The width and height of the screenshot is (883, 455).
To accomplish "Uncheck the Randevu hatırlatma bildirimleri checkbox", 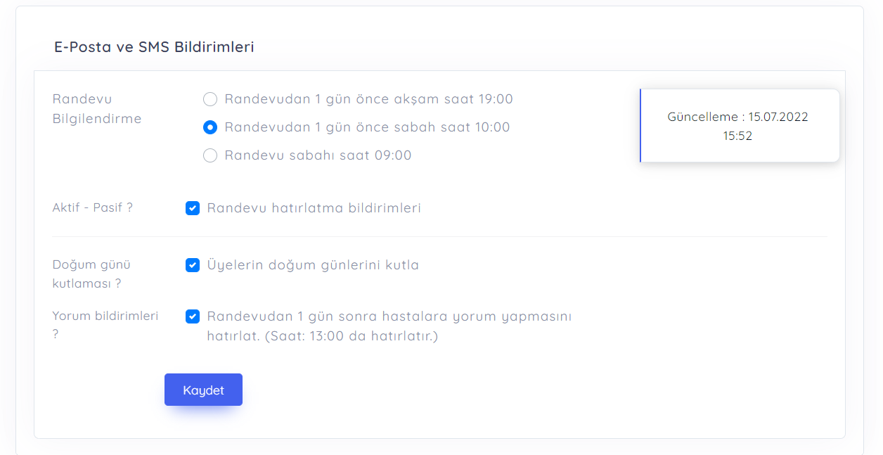I will tap(193, 208).
